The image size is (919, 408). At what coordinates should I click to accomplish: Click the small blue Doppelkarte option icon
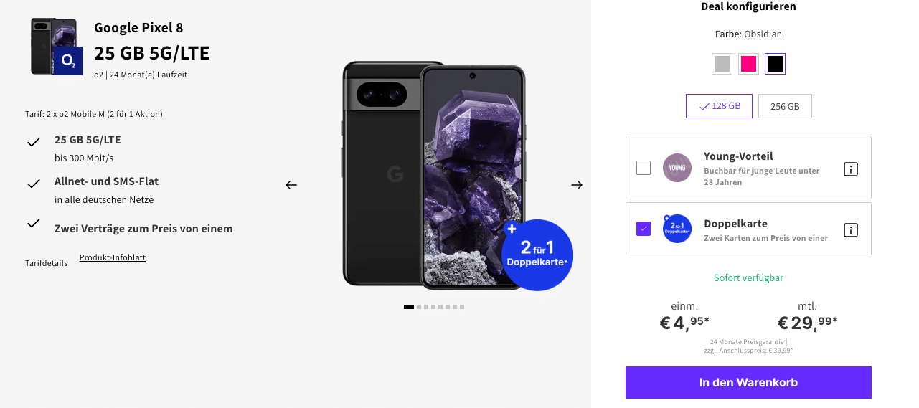pyautogui.click(x=677, y=229)
